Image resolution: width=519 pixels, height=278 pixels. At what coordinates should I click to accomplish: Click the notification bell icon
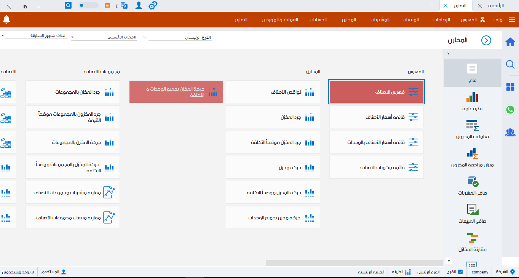point(6,19)
